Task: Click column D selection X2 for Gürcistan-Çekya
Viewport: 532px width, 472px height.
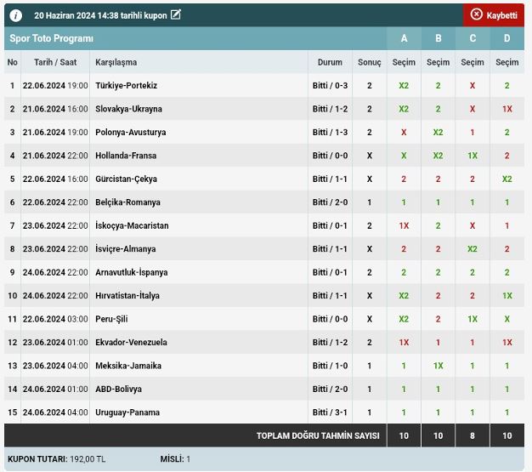Action: coord(507,179)
